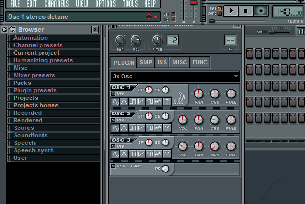Select triangle wave shape for OSC 1
This screenshot has height=204, width=305.
click(124, 101)
